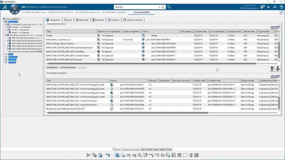Sort by Created From column header
The image size is (285, 160).
point(224,80)
